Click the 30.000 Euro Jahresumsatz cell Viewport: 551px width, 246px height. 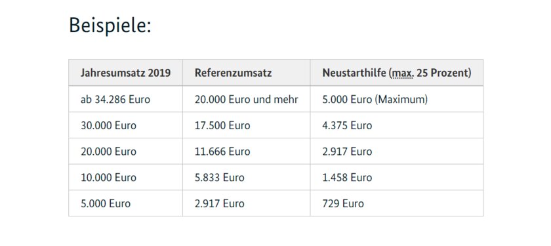pyautogui.click(x=126, y=125)
